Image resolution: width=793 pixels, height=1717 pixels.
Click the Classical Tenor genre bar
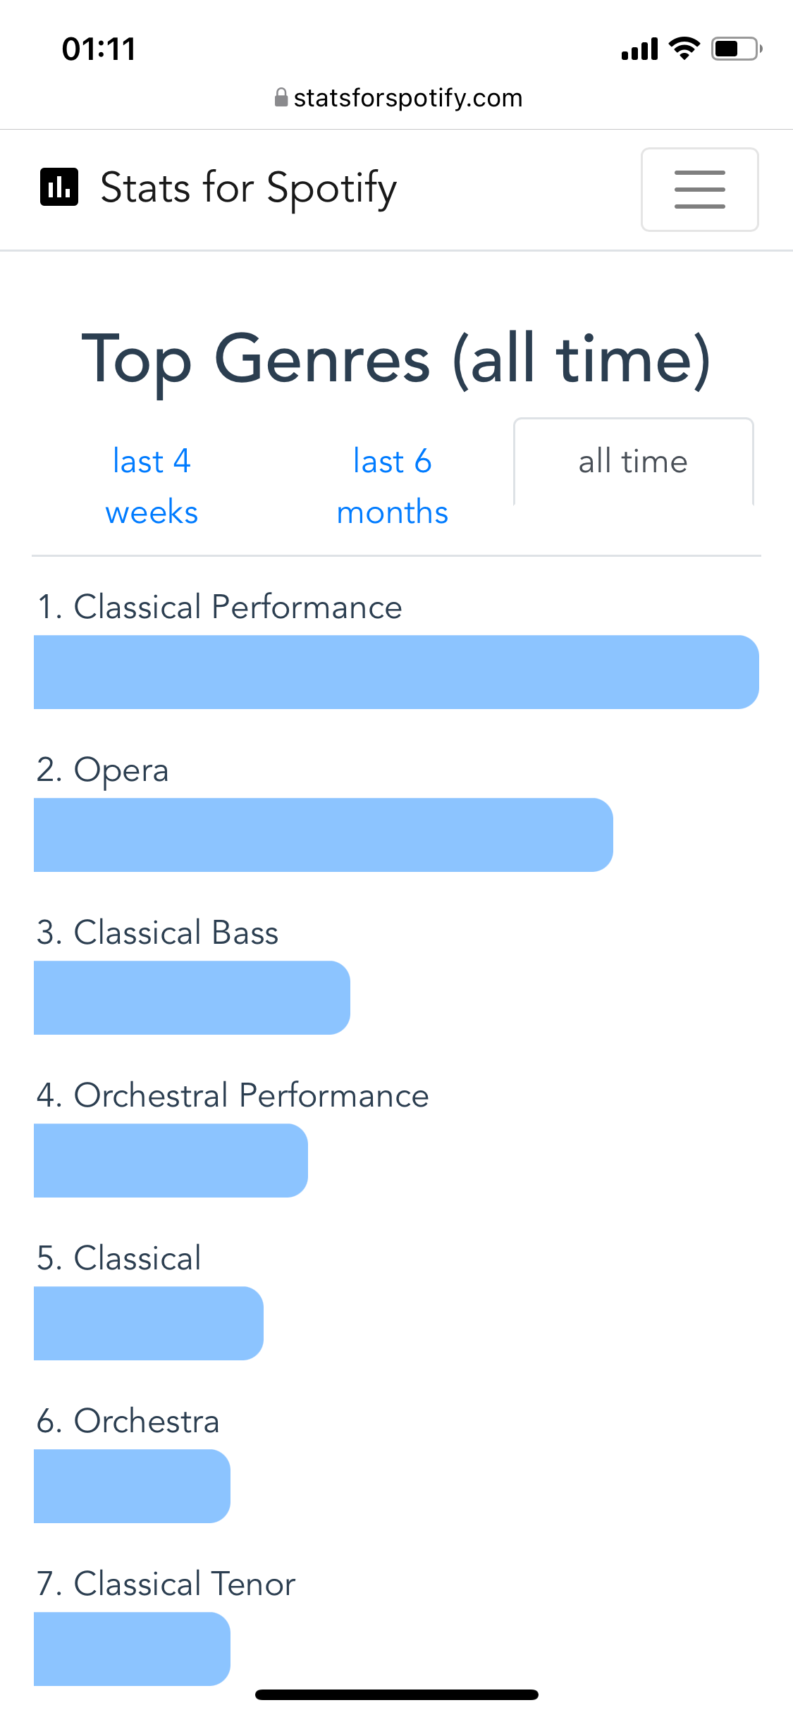tap(132, 1649)
